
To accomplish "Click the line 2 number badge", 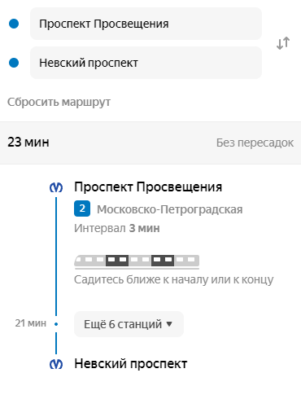I will coord(82,208).
